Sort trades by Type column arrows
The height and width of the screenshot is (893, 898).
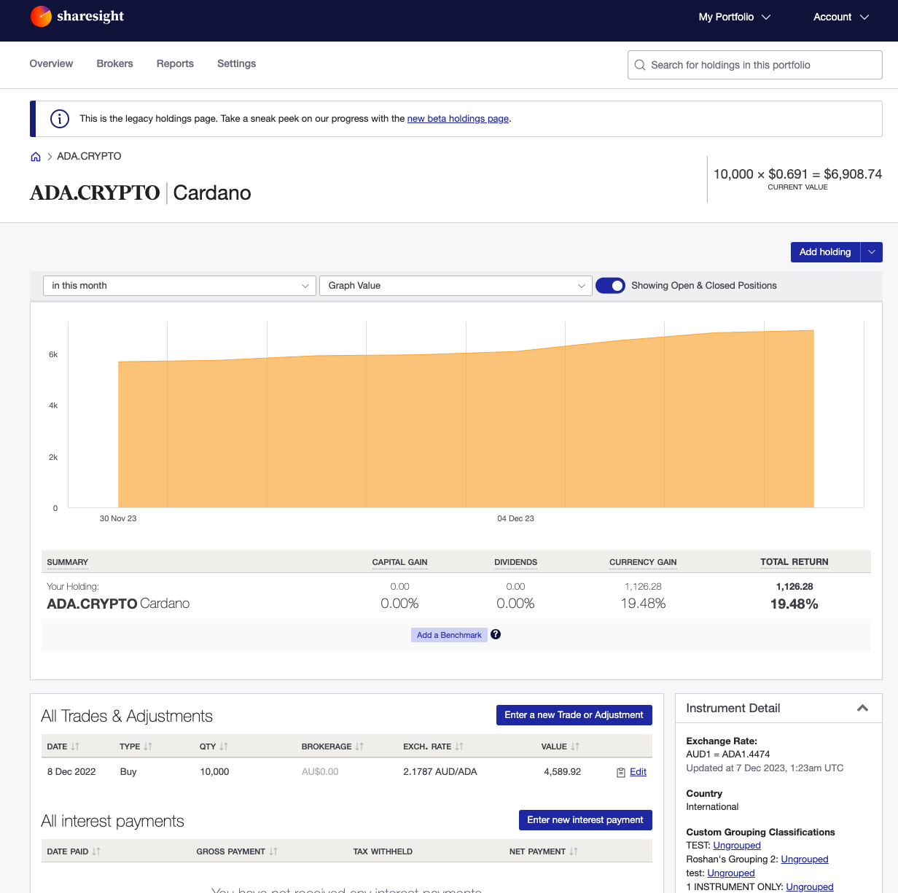[148, 746]
